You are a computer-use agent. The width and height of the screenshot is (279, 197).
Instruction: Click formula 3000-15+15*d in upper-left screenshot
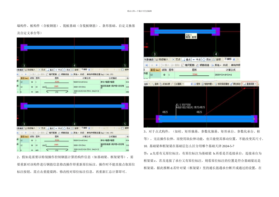point(79,87)
